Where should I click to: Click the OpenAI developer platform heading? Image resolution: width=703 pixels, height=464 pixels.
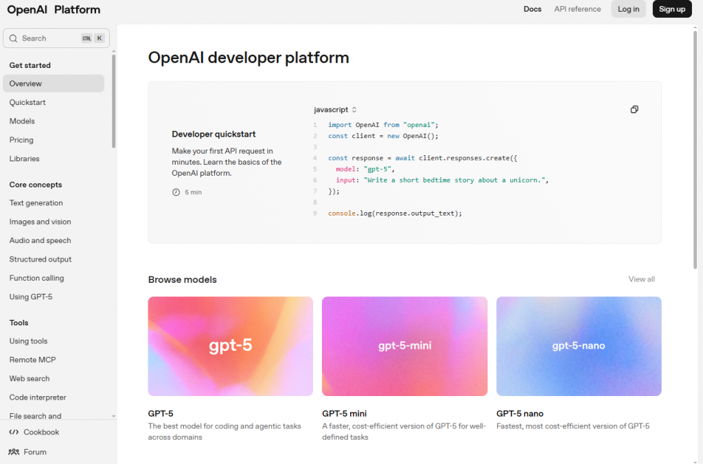(x=249, y=58)
